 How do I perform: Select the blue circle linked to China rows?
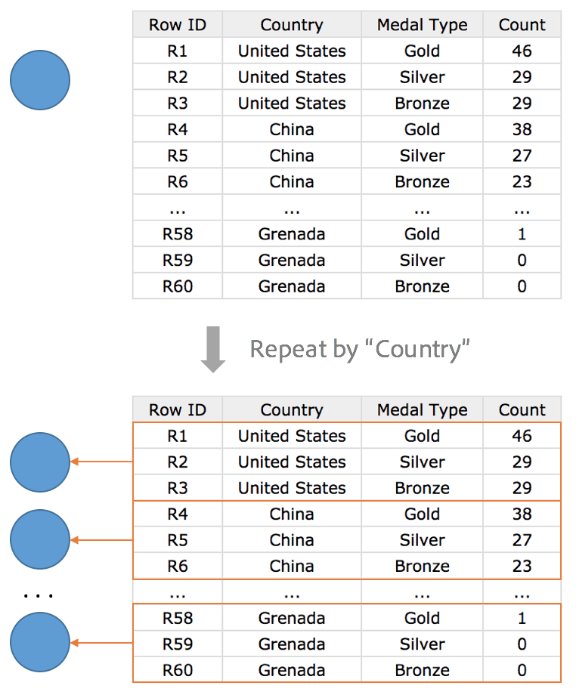(40, 539)
